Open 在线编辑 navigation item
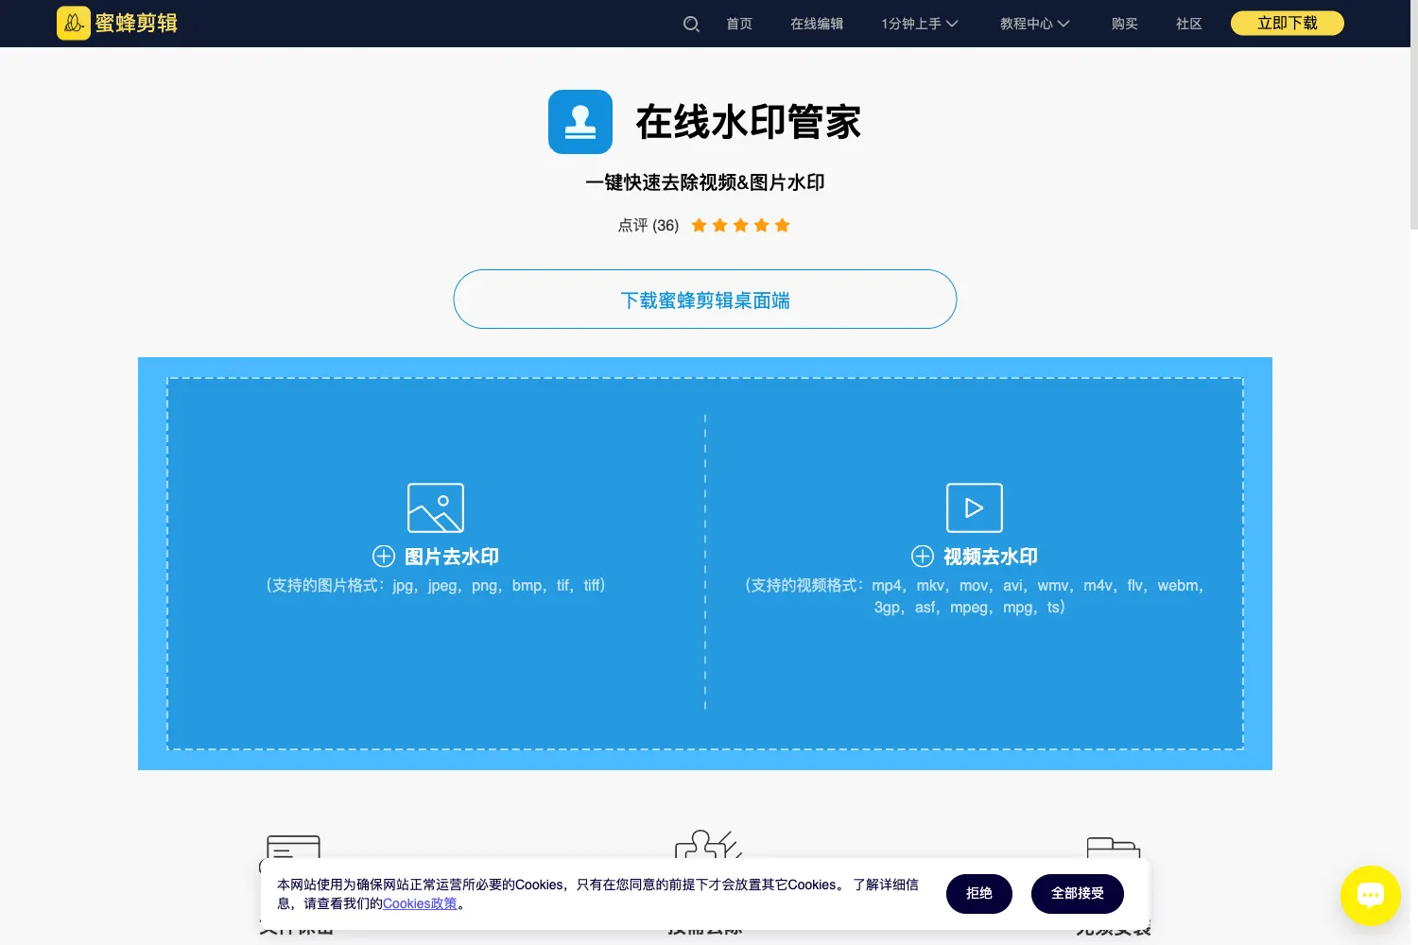 click(817, 24)
